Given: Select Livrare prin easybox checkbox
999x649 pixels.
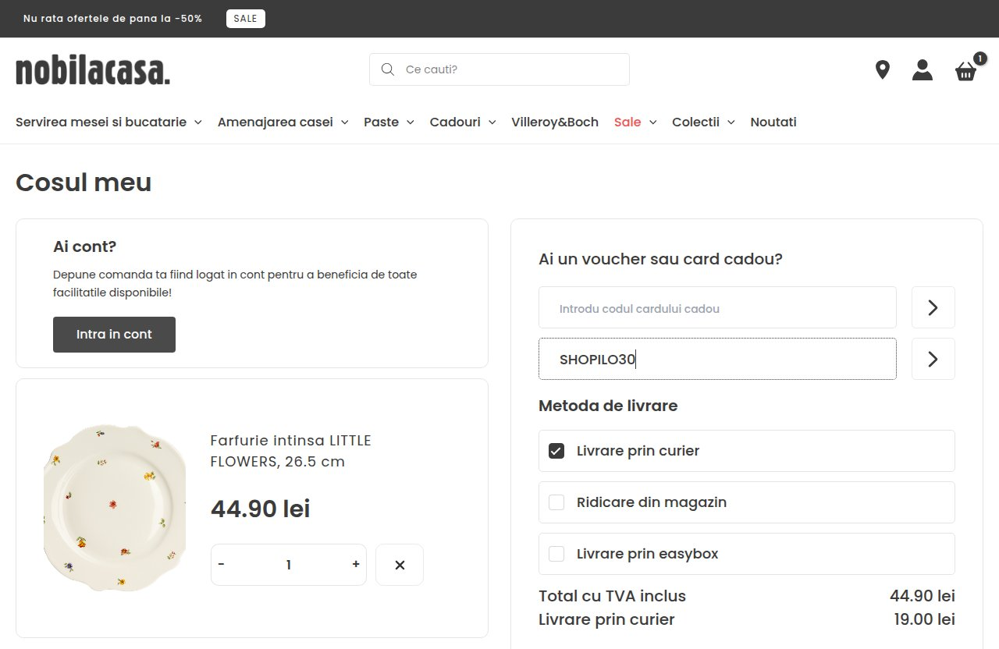Looking at the screenshot, I should (556, 554).
